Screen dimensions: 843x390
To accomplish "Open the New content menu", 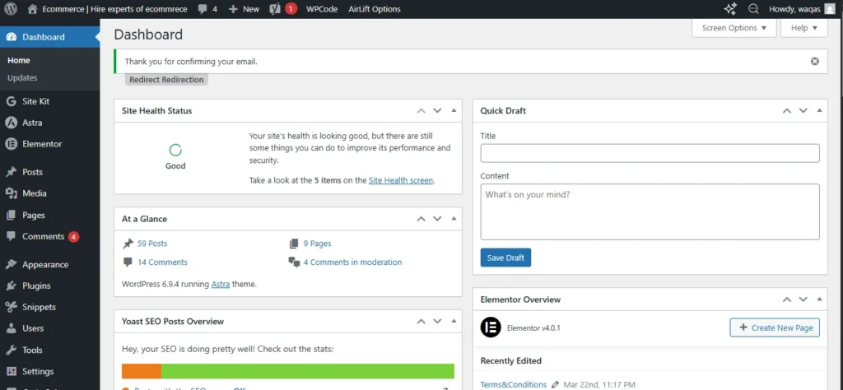I will click(x=244, y=9).
